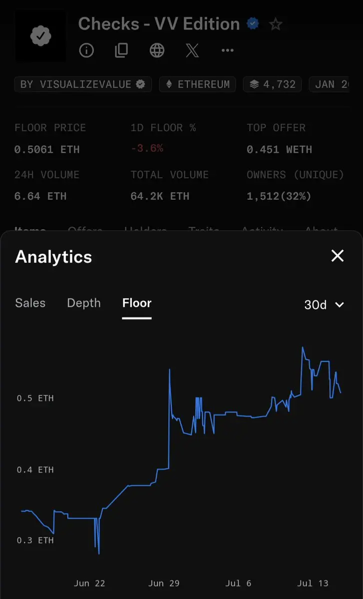Open the collection info icon
The height and width of the screenshot is (599, 363).
pos(86,50)
